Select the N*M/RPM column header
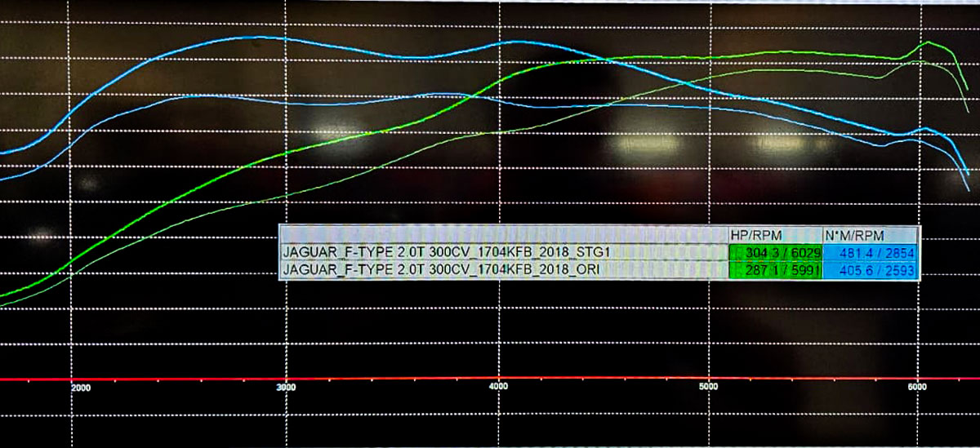The height and width of the screenshot is (448, 980). click(x=855, y=235)
